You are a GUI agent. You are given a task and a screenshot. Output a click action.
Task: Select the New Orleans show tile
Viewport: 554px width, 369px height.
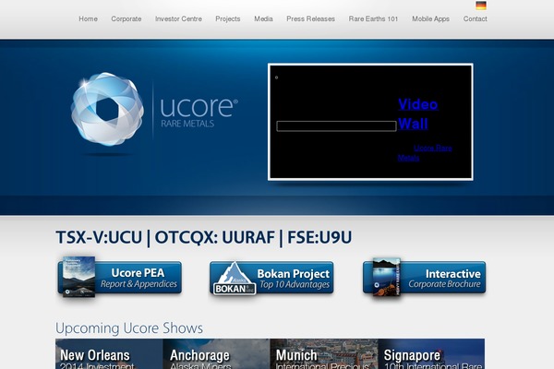(109, 354)
